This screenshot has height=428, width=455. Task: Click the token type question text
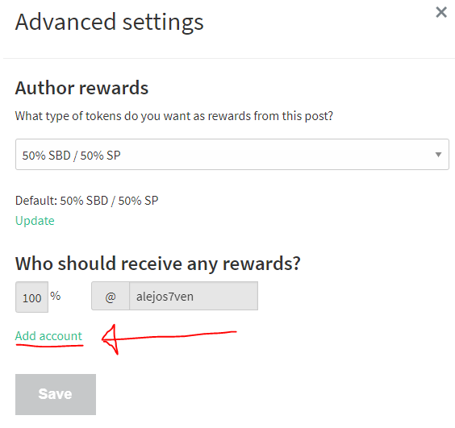[174, 116]
